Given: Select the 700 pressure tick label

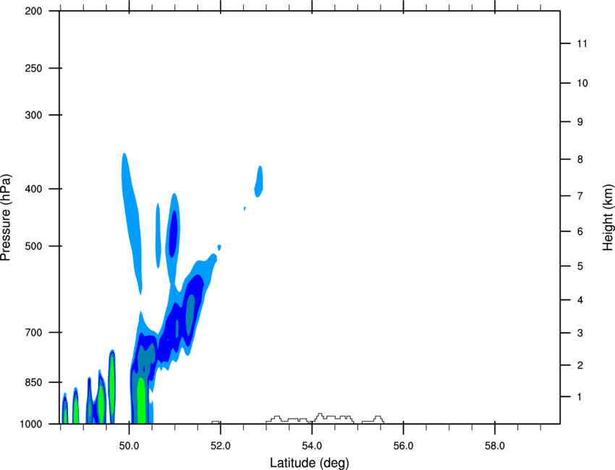Looking at the screenshot, I should pyautogui.click(x=33, y=333).
